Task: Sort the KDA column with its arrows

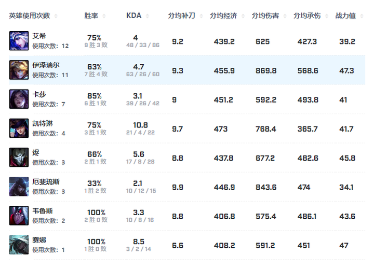Action: pos(148,16)
